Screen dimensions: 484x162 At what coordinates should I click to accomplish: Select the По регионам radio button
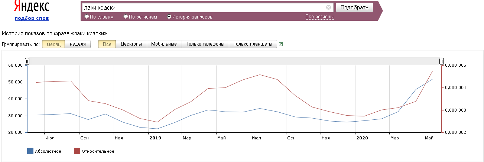126,17
